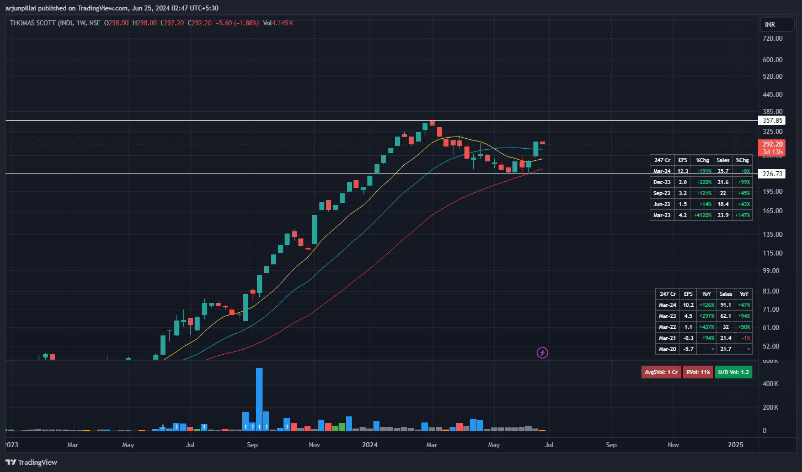802x472 pixels.
Task: Click the Mar label after 2024 on time axis
Action: coord(432,444)
